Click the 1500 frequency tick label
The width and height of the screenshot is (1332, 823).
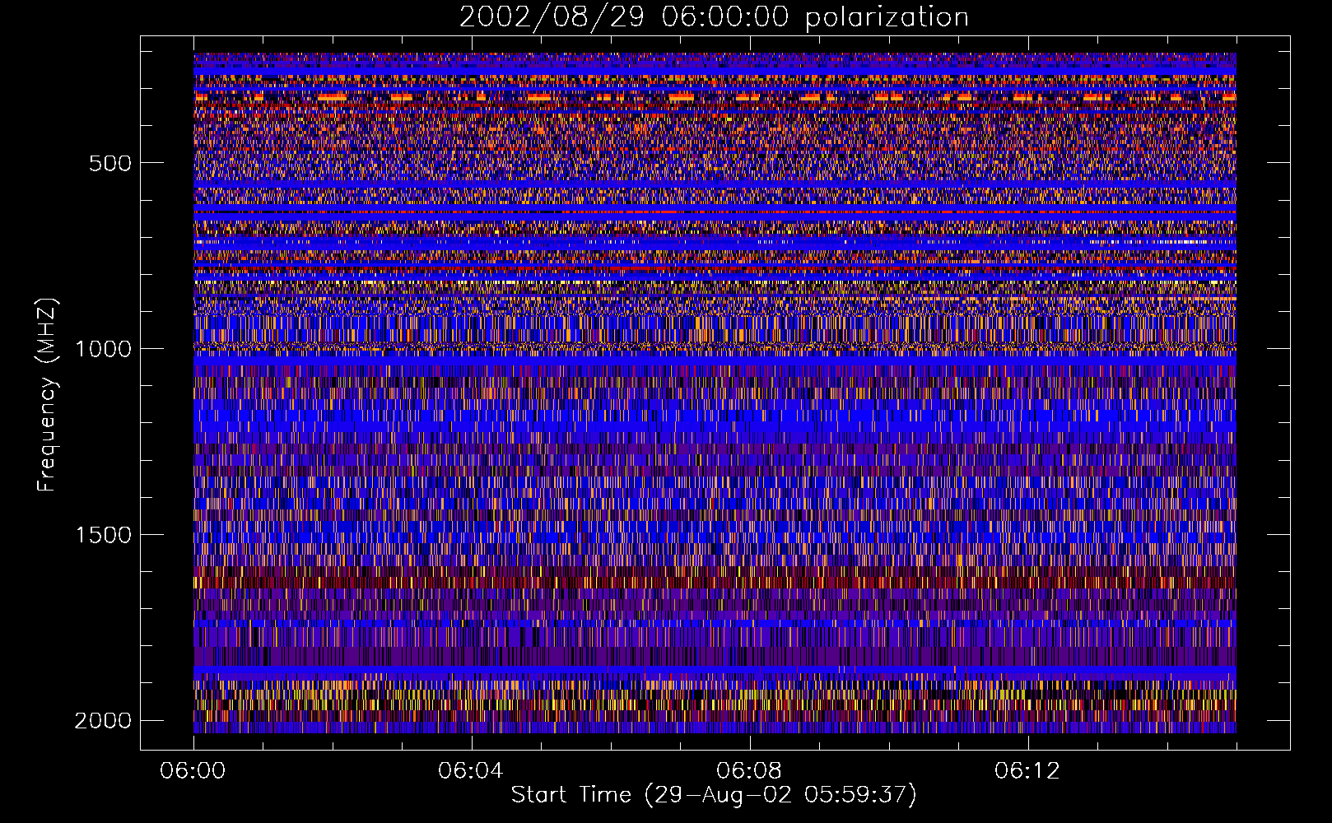click(x=103, y=535)
